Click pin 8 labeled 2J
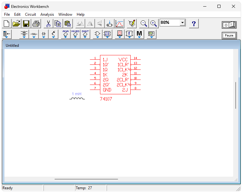This screenshot has width=242, height=193. click(135, 90)
